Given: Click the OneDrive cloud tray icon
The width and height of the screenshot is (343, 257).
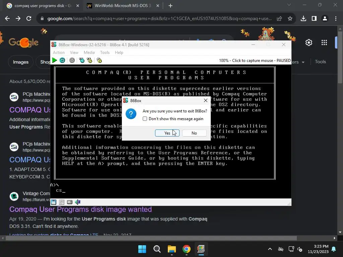Looking at the screenshot, I should (281, 249).
